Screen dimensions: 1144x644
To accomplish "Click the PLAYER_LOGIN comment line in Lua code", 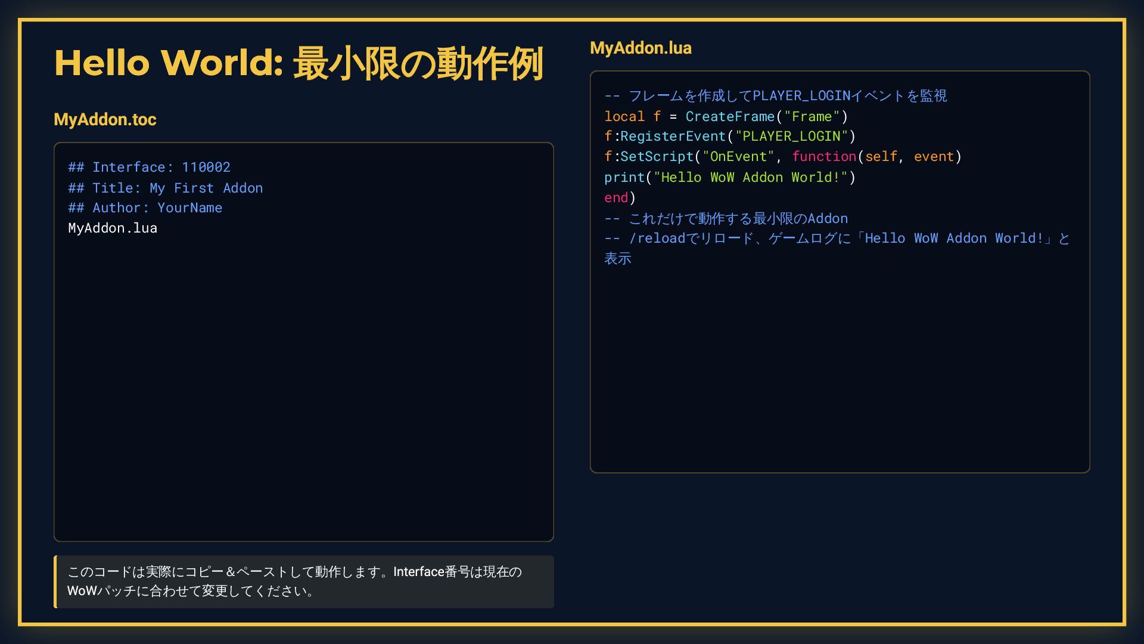I will 775,96.
